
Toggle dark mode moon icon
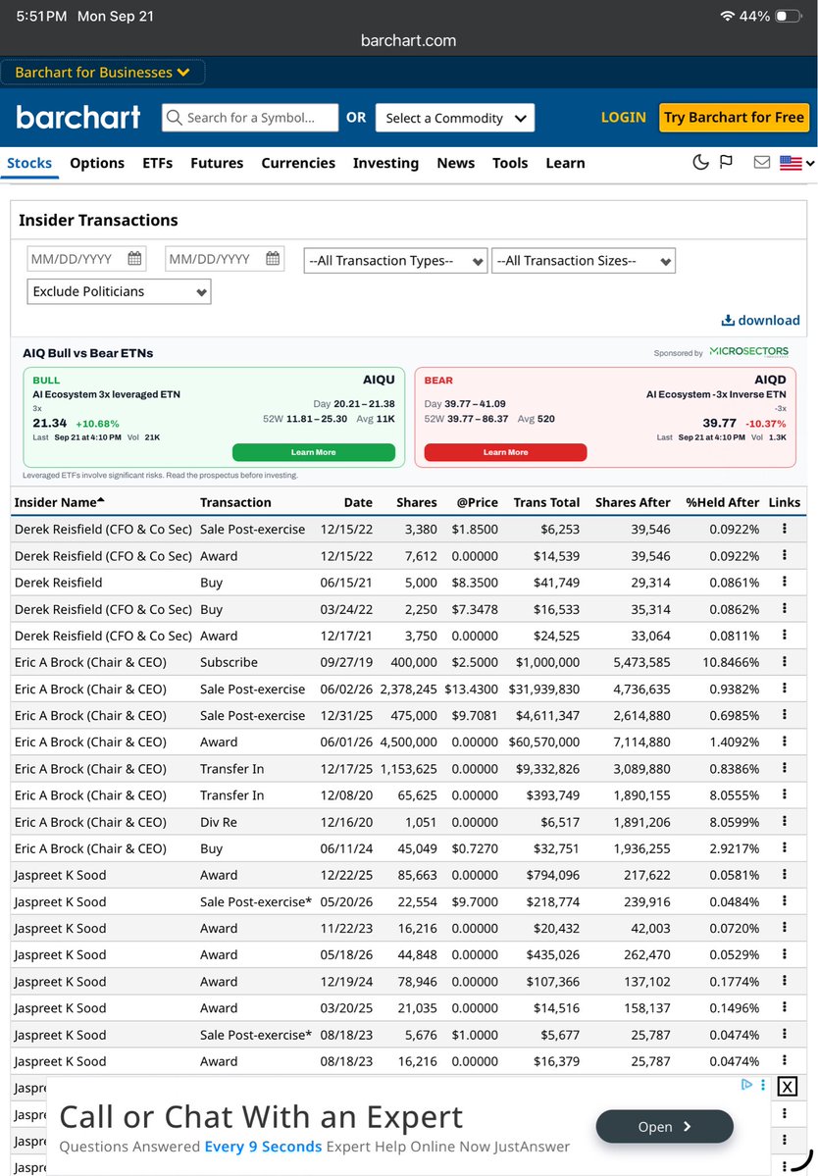(700, 162)
